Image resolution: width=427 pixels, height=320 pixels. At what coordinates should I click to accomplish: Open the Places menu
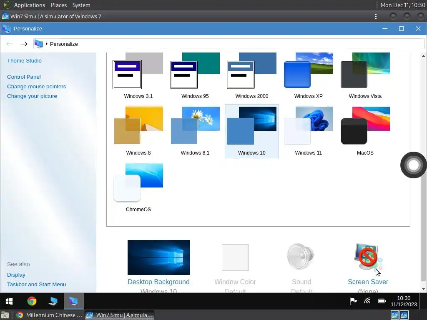tap(58, 5)
